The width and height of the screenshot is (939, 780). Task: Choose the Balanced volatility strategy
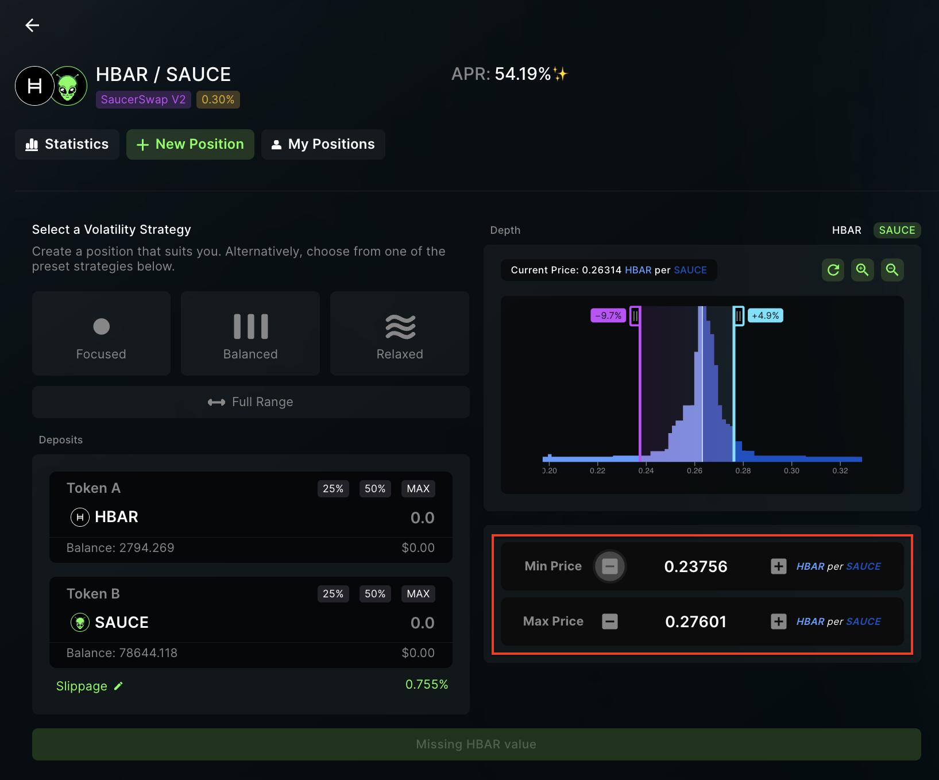[x=250, y=334]
